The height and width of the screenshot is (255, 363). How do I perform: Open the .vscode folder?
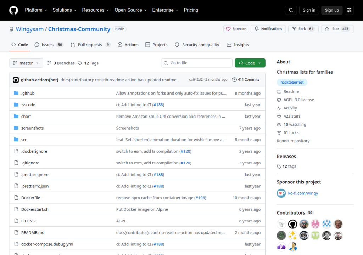coord(28,104)
